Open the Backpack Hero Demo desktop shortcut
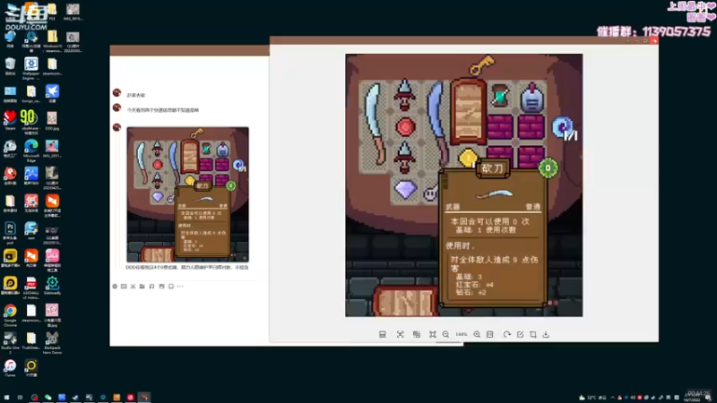 (x=52, y=343)
